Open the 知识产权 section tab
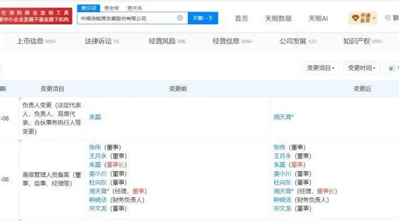Image resolution: width=399 pixels, height=221 pixels. click(363, 41)
